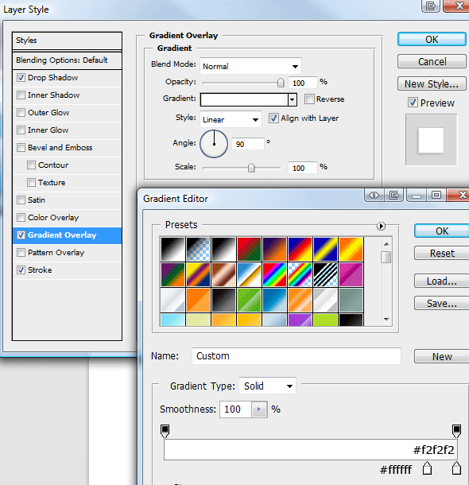Enable the Inner Shadow checkbox
The height and width of the screenshot is (485, 469).
click(21, 95)
